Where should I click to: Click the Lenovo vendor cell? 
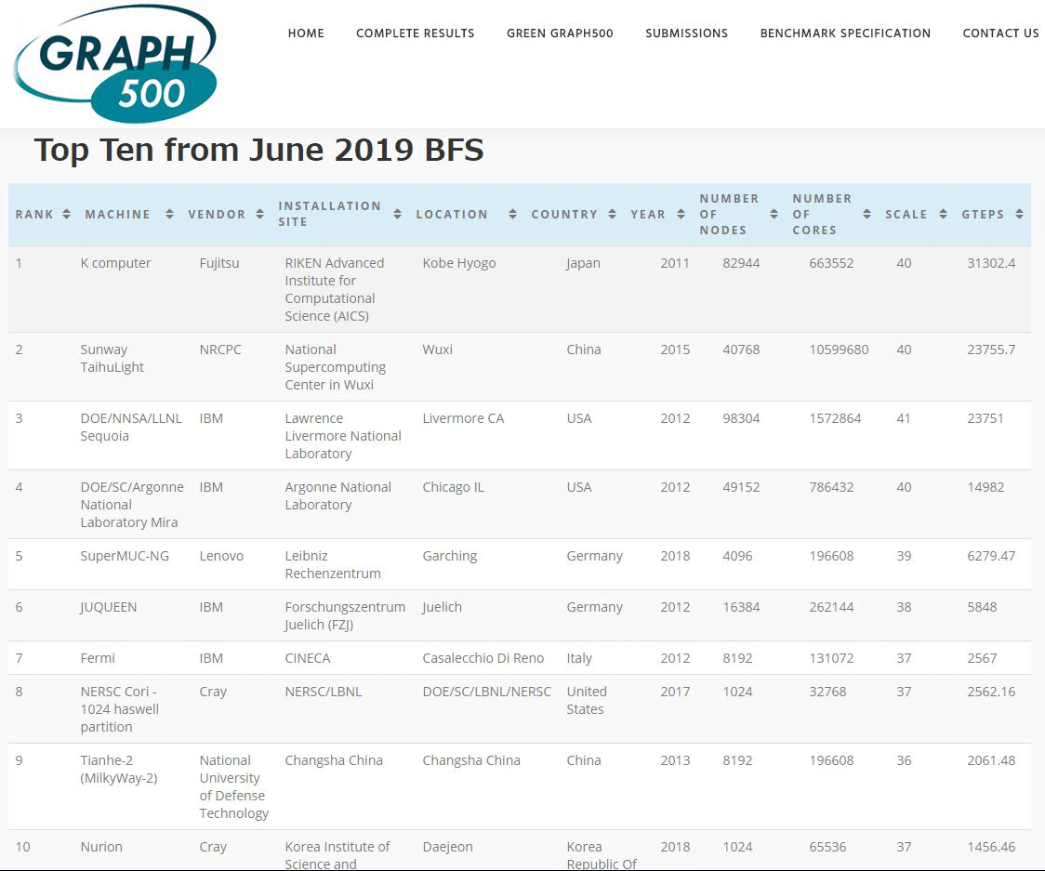221,556
